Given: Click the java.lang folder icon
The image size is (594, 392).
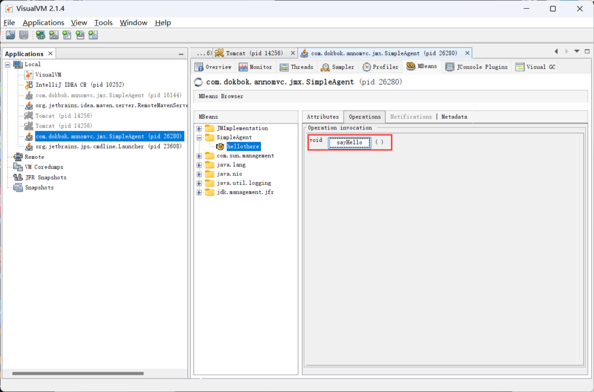Looking at the screenshot, I should coord(209,165).
